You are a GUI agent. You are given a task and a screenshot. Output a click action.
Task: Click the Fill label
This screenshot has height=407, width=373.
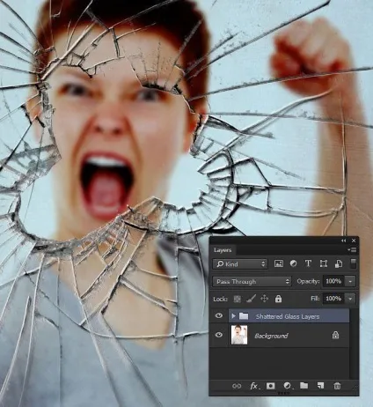pos(315,299)
